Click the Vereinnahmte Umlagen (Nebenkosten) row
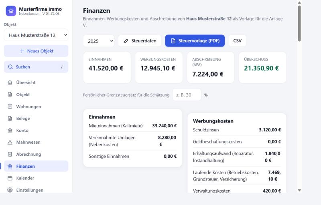This screenshot has width=321, height=205. click(x=133, y=141)
